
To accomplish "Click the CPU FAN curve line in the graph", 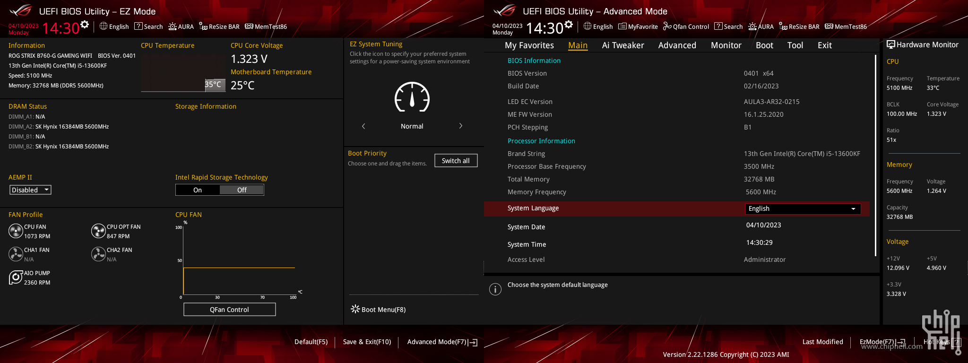I will click(x=239, y=268).
